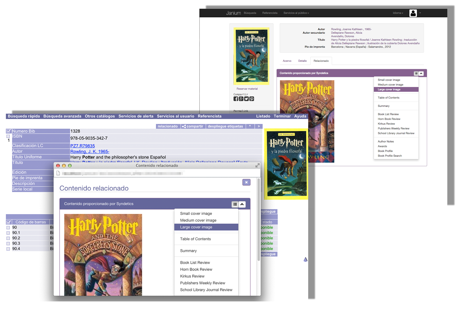
Task: Collapse Syndetics panel chevron in Janium page
Action: pyautogui.click(x=421, y=74)
